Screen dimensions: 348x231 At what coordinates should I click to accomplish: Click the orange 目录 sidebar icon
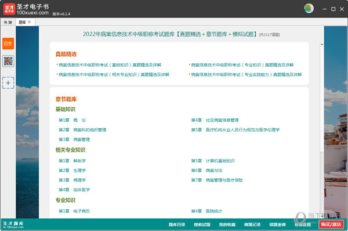8,44
